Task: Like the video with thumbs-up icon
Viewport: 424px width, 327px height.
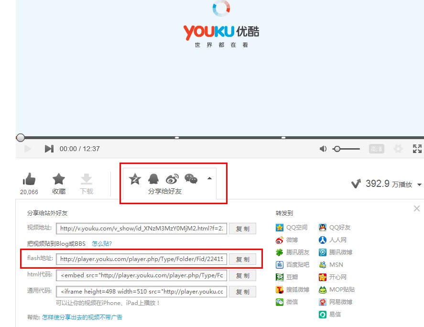Action: point(29,179)
